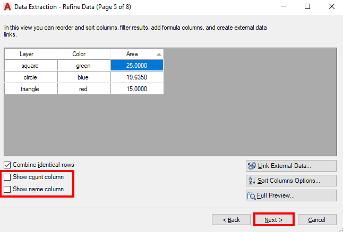Click the Link External Data chain icon

click(252, 166)
